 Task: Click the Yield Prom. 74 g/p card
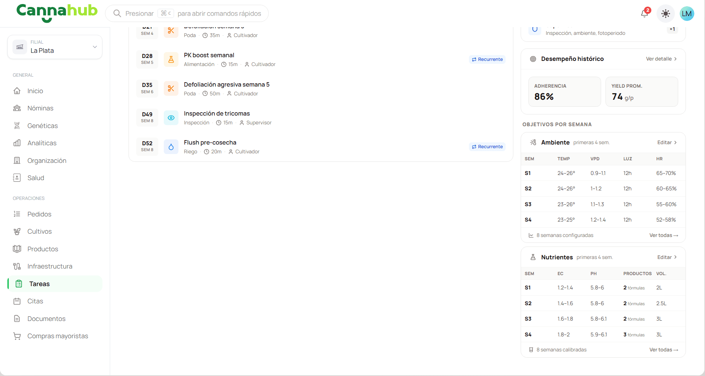tap(641, 92)
